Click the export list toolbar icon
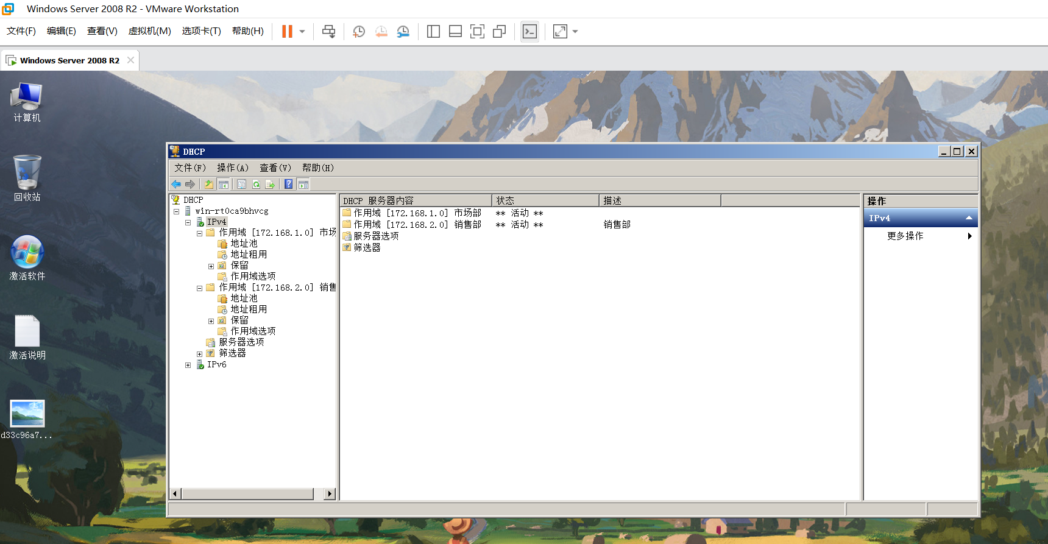1048x544 pixels. coord(270,184)
